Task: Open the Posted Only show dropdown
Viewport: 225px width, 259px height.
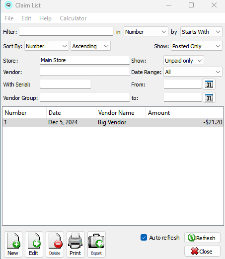Action: coord(197,46)
